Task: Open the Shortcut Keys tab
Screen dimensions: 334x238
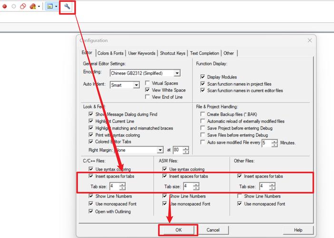Action: click(173, 53)
